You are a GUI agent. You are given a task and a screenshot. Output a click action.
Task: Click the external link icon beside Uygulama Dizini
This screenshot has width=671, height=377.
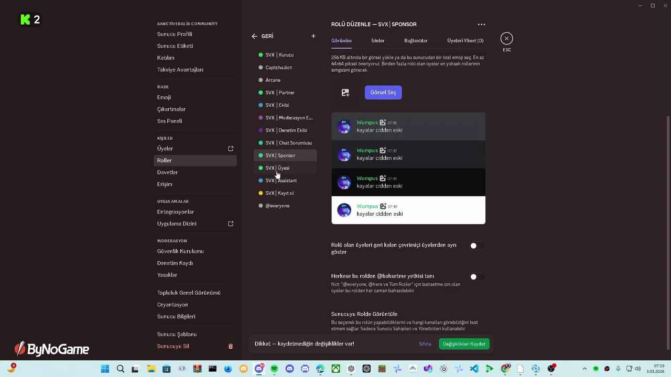pos(231,224)
